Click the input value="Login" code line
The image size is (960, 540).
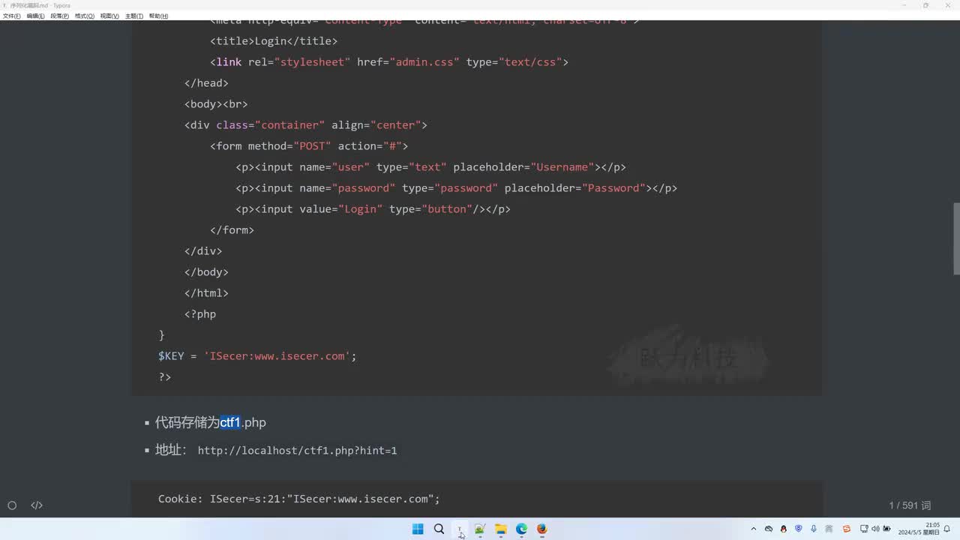(x=373, y=209)
